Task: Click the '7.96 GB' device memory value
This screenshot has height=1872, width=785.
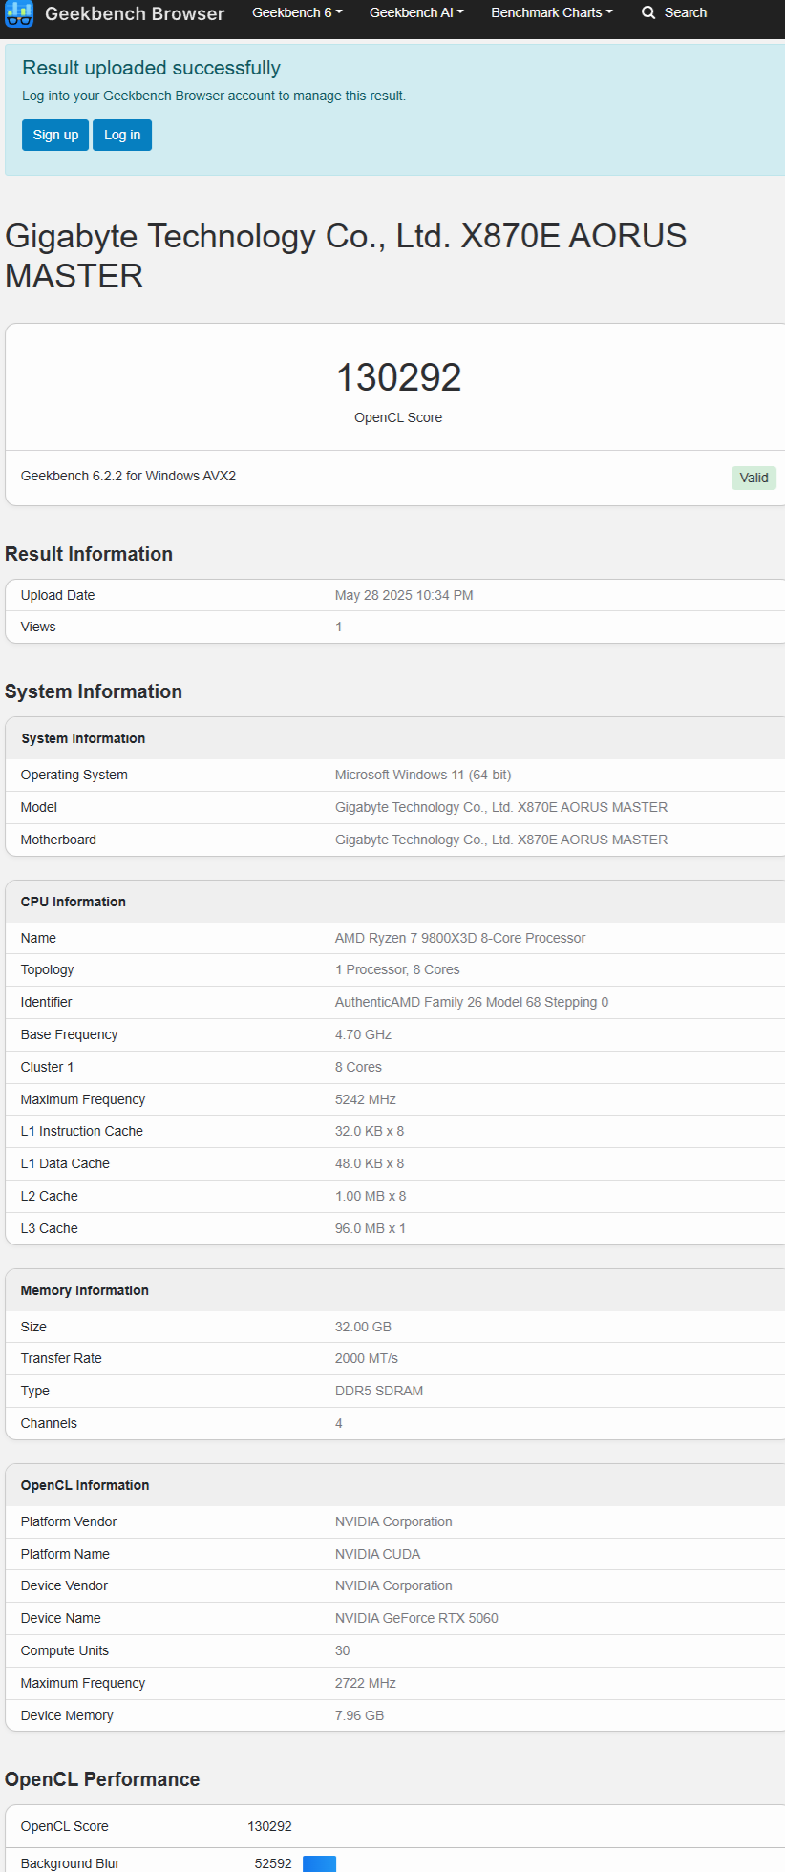Action: (360, 1715)
